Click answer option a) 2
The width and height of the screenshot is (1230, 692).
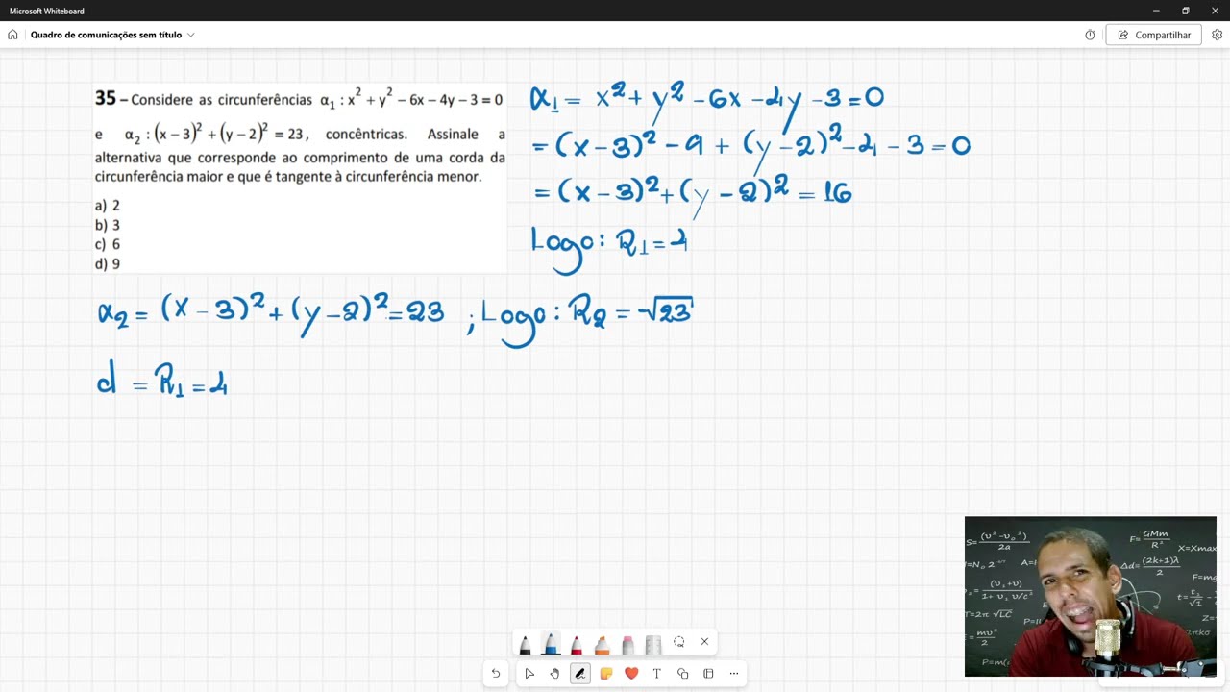tap(108, 206)
